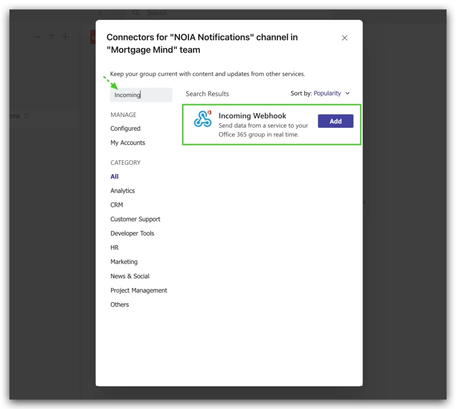Open the Sort by Popularity dropdown
The width and height of the screenshot is (456, 409).
(x=331, y=93)
